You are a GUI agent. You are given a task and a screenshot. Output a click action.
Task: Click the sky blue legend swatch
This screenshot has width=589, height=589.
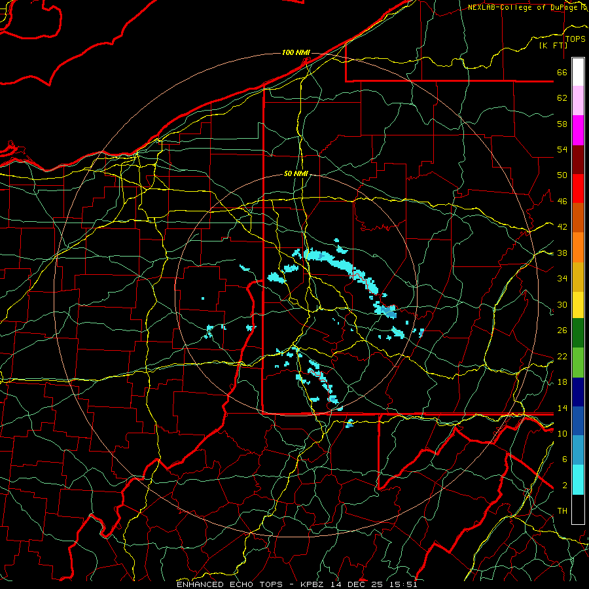coord(578,450)
